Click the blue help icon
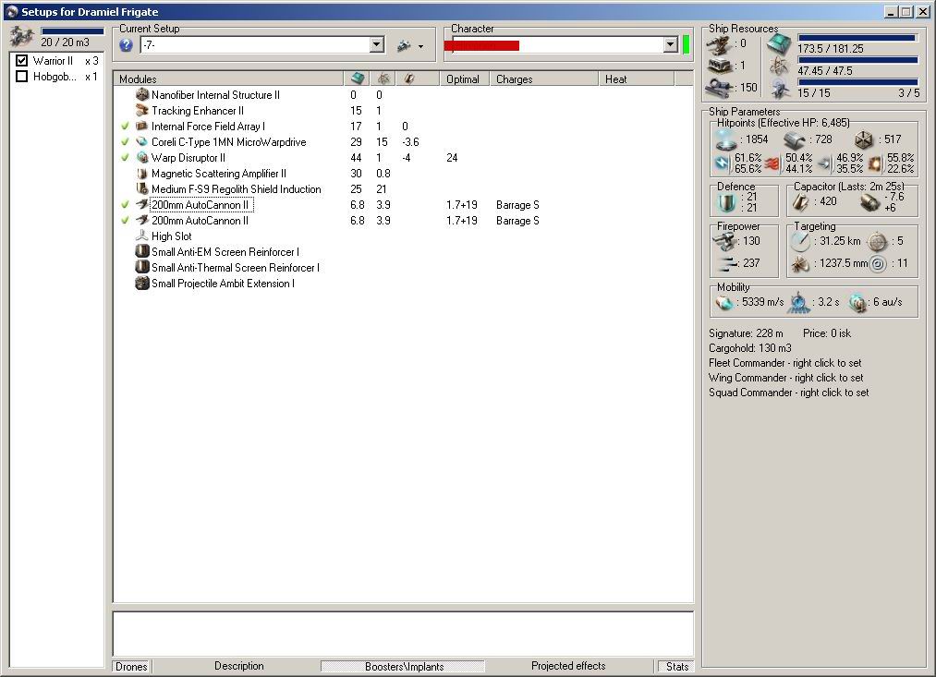The width and height of the screenshot is (936, 677). (126, 44)
